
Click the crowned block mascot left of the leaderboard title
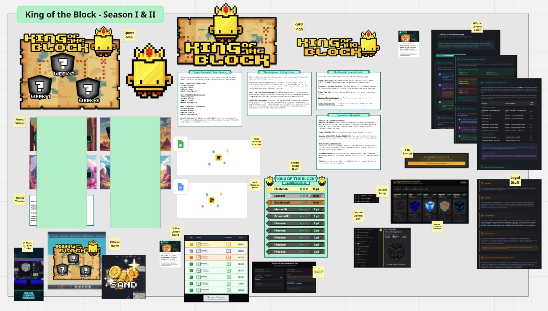pos(270,180)
